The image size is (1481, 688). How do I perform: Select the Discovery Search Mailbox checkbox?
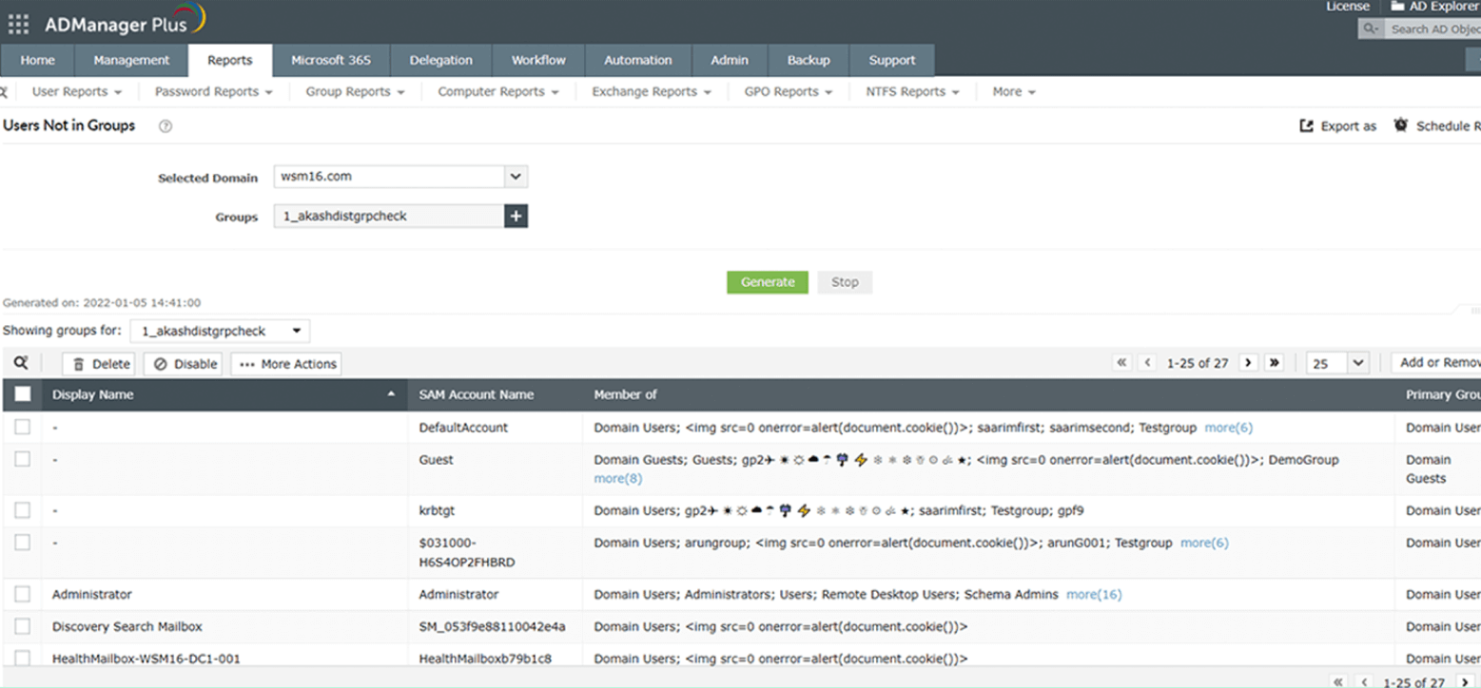[23, 627]
